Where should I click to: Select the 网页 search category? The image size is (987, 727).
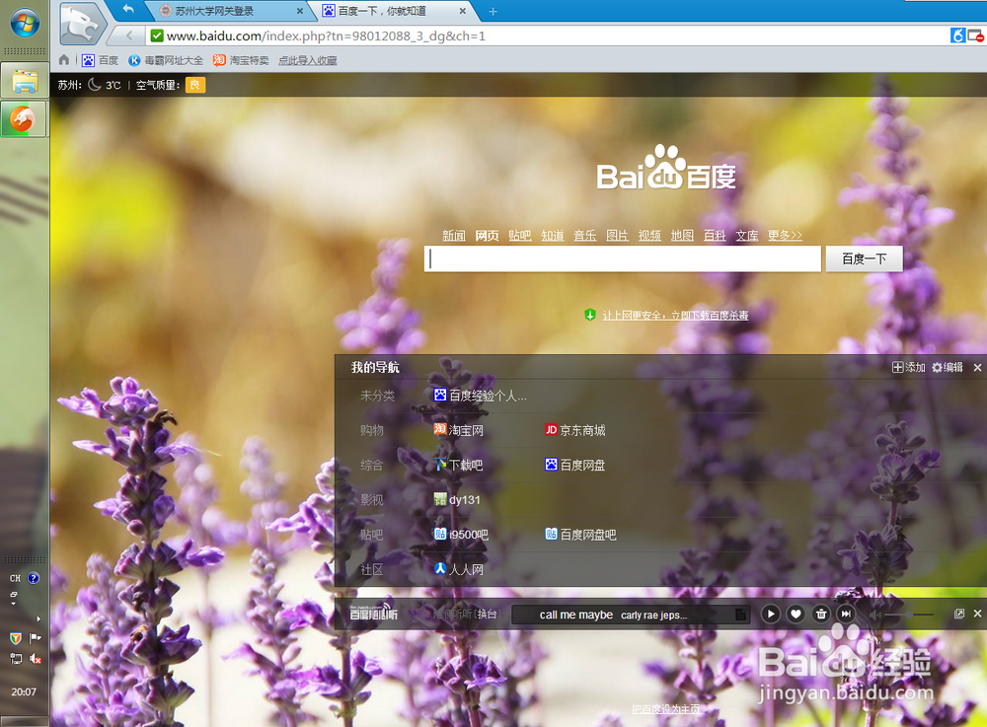click(487, 235)
